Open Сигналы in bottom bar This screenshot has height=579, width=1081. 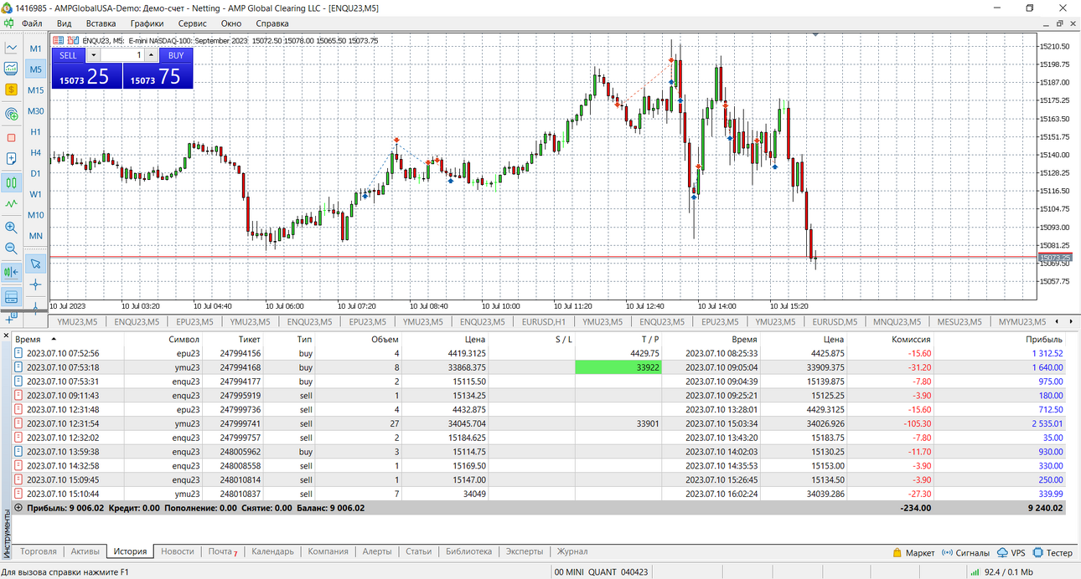966,552
